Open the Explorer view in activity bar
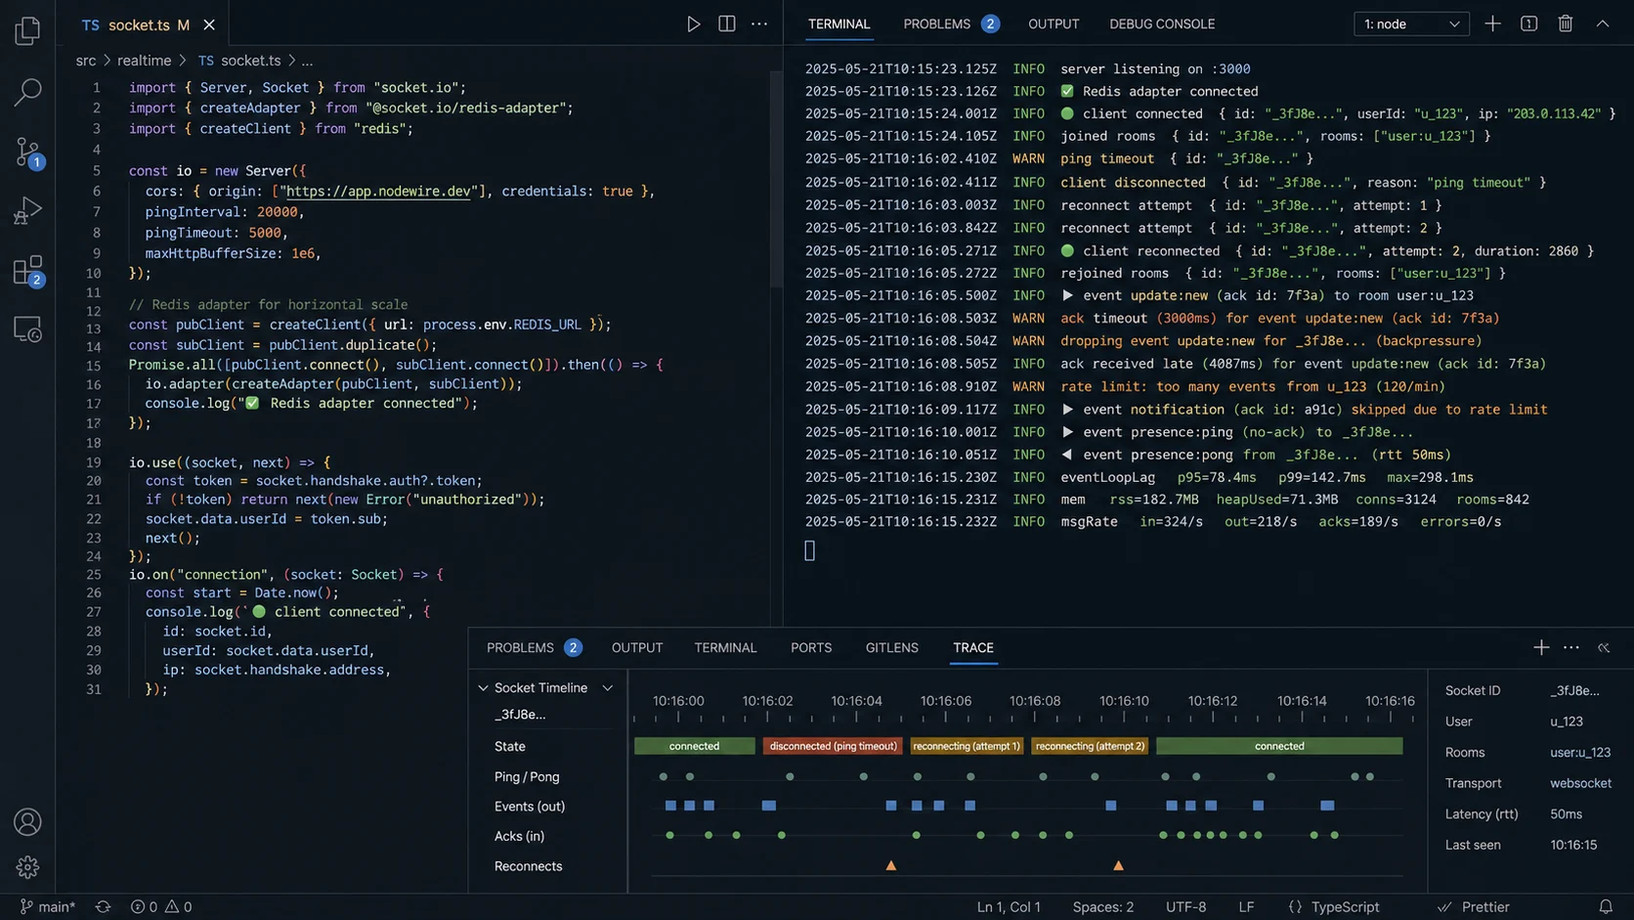This screenshot has width=1634, height=920. pos(27,31)
